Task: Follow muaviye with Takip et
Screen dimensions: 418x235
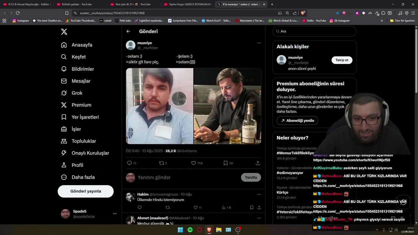Action: (342, 60)
